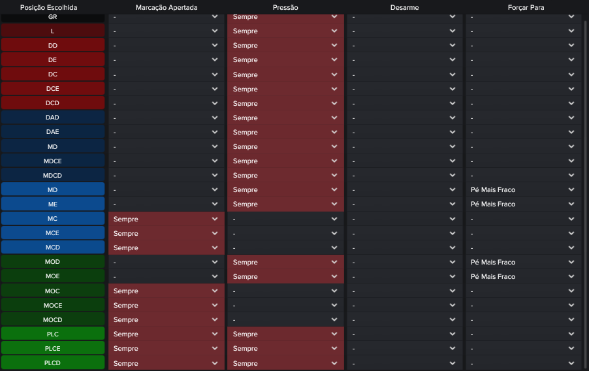Image resolution: width=589 pixels, height=371 pixels.
Task: Click chevron arrow in MDCE Pressão cell
Action: click(x=334, y=161)
